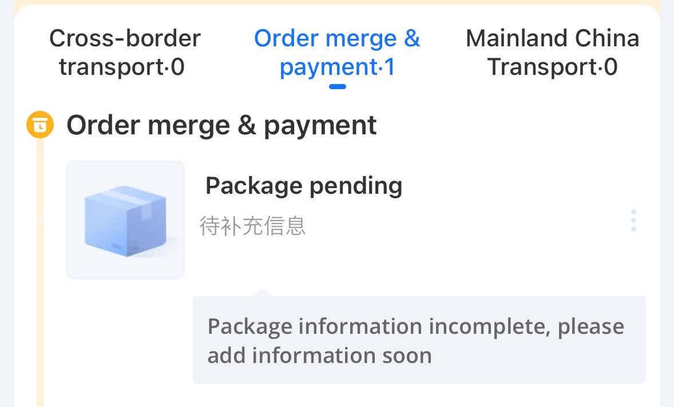Tap the blue package box image
Viewport: 674px width, 407px height.
coord(125,220)
